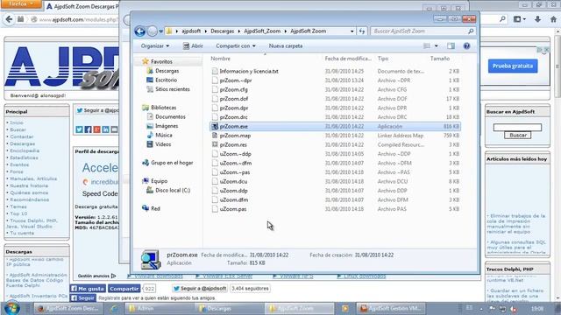Select prZoom.map file icon
The image size is (561, 315).
(215, 136)
